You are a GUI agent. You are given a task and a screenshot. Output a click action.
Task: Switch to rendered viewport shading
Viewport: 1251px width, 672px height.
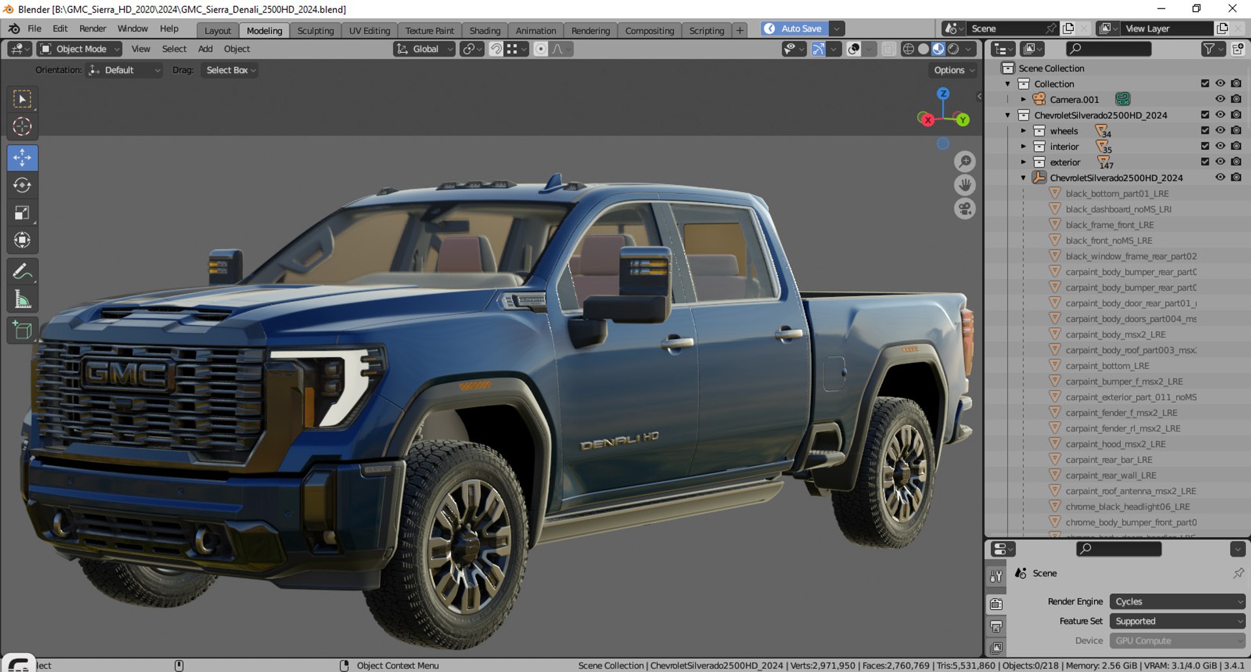pos(953,49)
